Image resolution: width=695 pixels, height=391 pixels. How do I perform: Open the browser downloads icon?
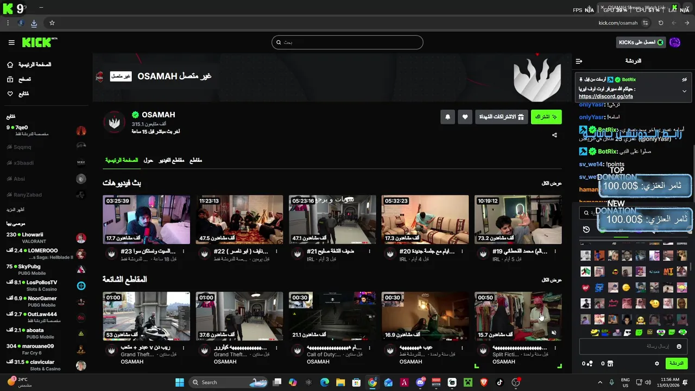34,23
